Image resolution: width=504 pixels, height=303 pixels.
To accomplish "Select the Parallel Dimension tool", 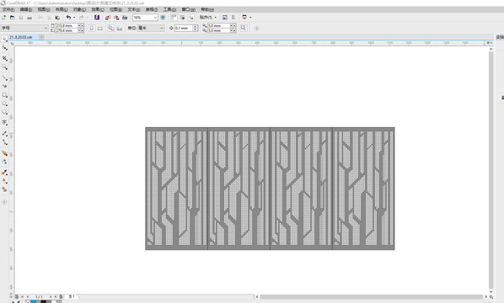I will pos(4,134).
